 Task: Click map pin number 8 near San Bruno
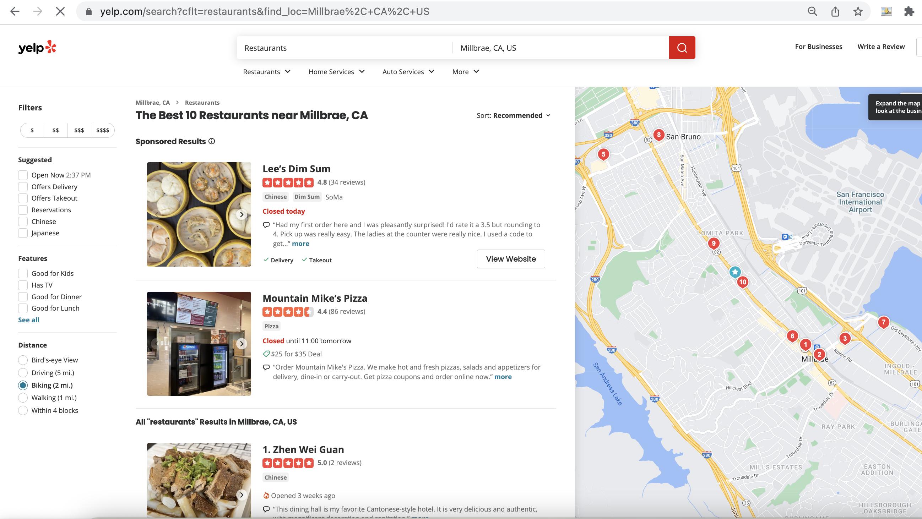tap(658, 135)
